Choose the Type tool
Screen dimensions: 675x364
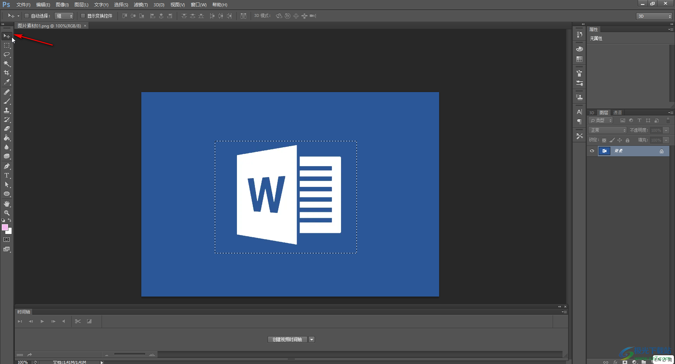pyautogui.click(x=7, y=175)
